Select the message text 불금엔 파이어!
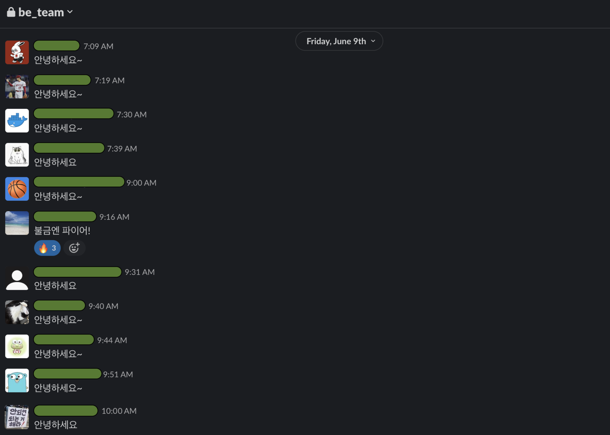This screenshot has width=610, height=435. coord(62,231)
